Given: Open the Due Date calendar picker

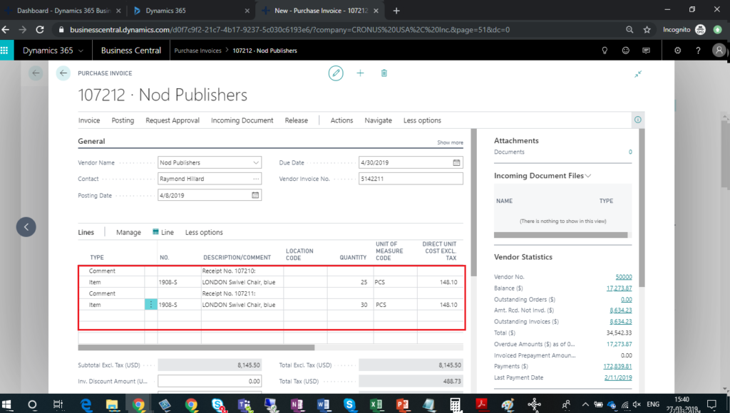Looking at the screenshot, I should (x=456, y=163).
